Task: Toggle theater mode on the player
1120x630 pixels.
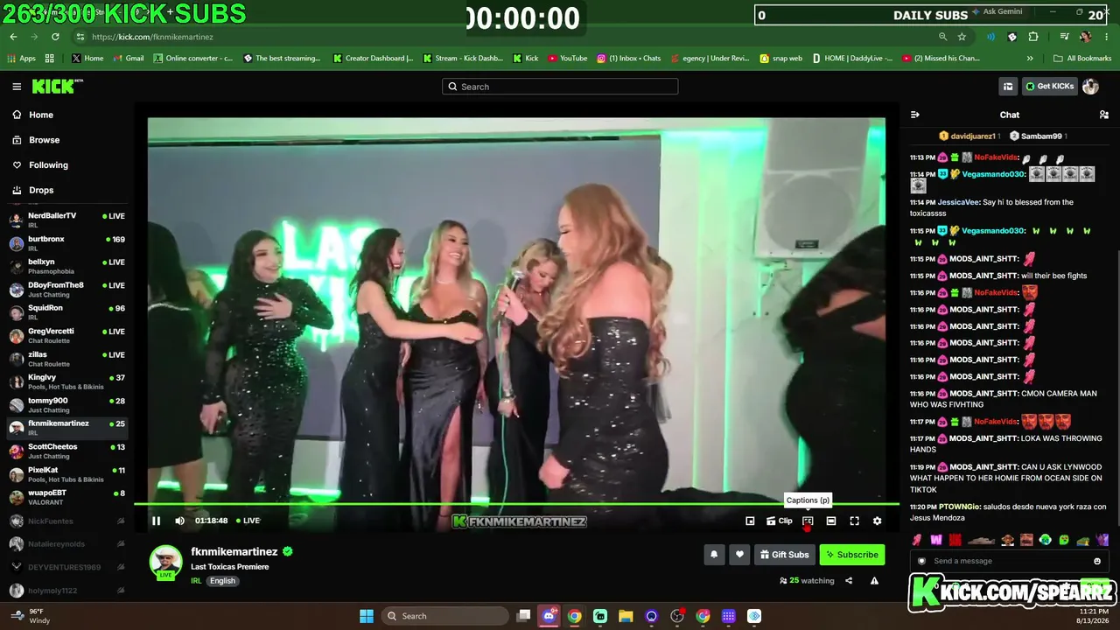Action: pyautogui.click(x=831, y=521)
